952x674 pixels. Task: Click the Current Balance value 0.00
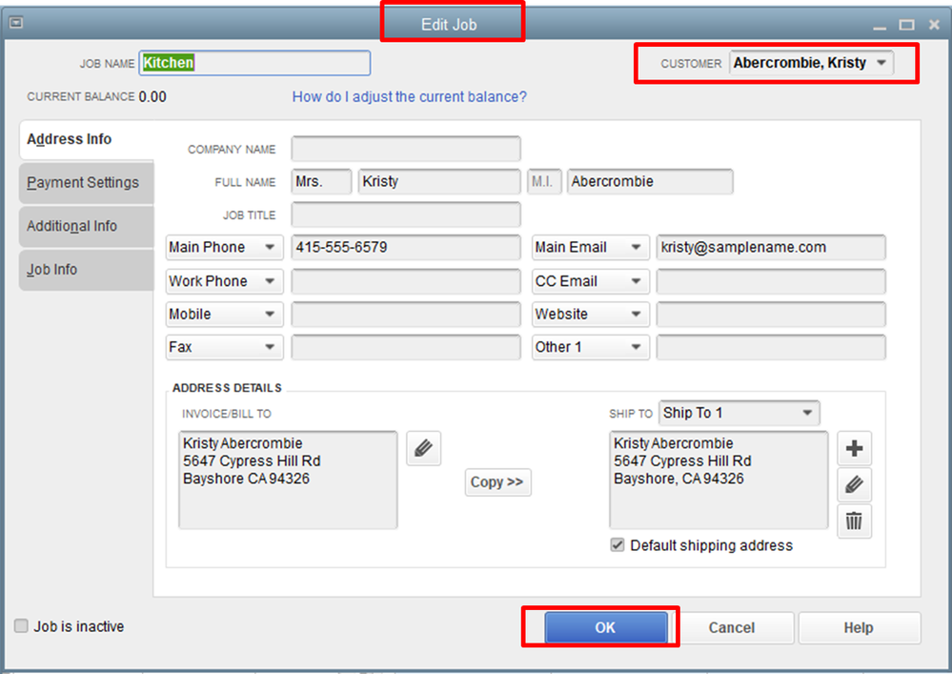(x=152, y=97)
